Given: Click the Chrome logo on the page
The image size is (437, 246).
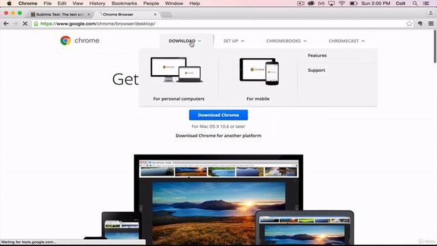Looking at the screenshot, I should pos(66,41).
